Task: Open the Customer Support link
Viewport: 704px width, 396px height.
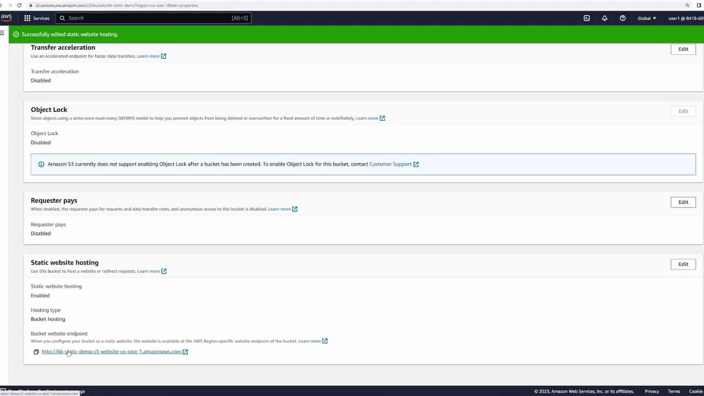Action: tap(390, 164)
